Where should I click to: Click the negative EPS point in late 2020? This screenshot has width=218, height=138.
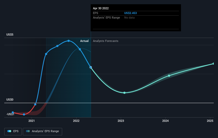coord(24,114)
